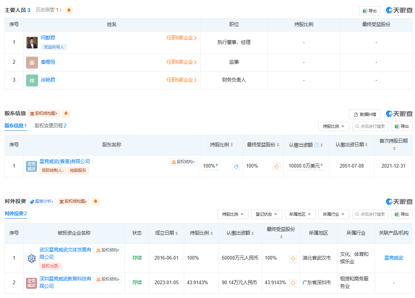Open 持股比例 dropdown in 股东信息 section

tap(334, 126)
